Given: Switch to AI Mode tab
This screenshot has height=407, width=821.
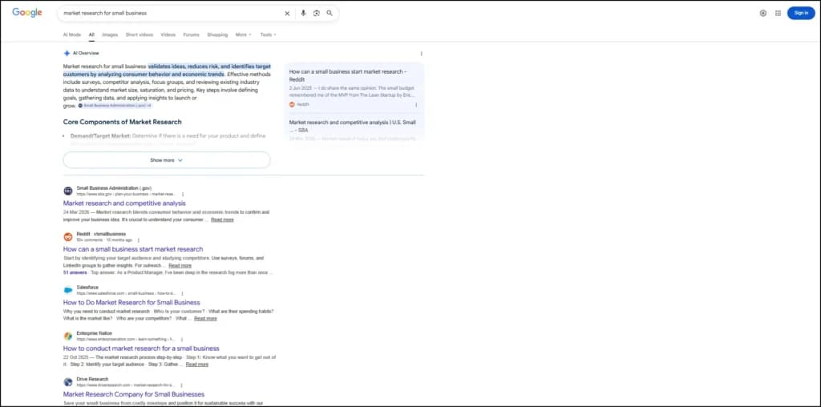Looking at the screenshot, I should click(x=71, y=34).
